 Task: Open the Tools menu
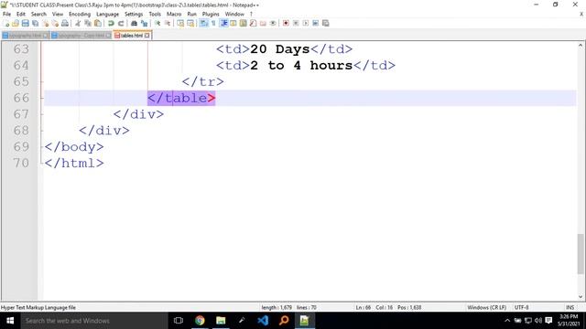(x=155, y=14)
